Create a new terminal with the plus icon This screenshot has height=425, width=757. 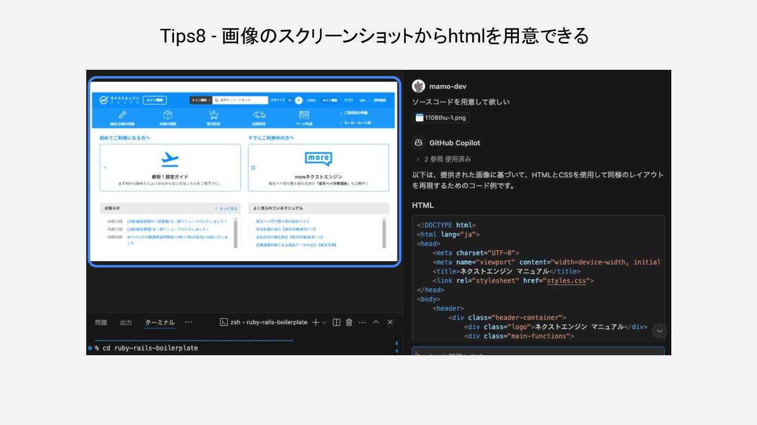tap(315, 322)
